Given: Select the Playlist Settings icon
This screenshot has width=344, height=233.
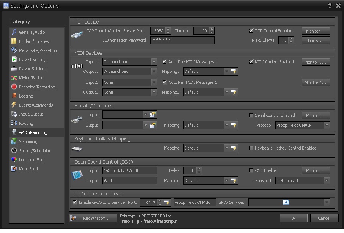Looking at the screenshot, I should pos(14,59).
